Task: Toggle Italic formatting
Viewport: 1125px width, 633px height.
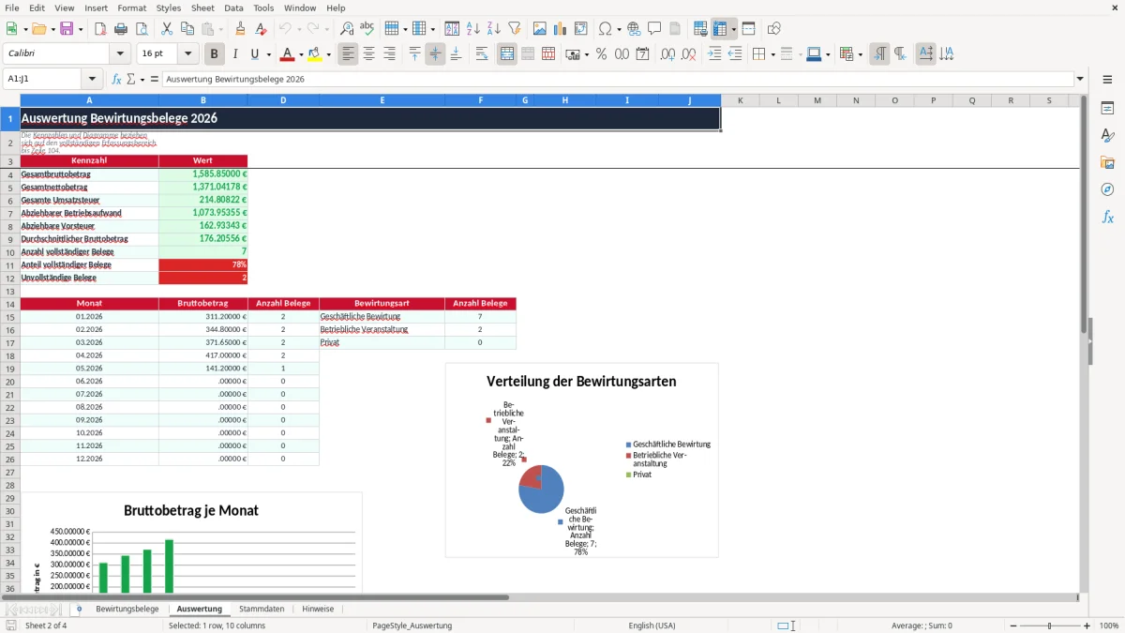Action: (x=235, y=54)
